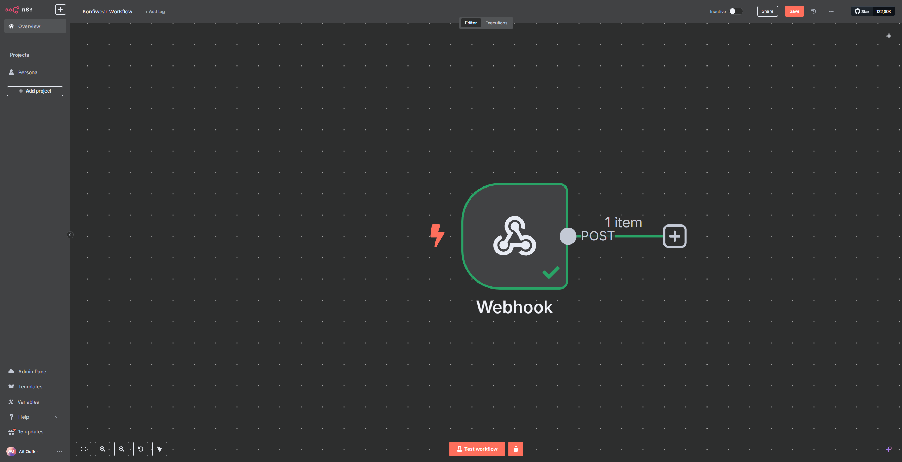Expand the Help section in the sidebar
902x462 pixels.
click(57, 417)
